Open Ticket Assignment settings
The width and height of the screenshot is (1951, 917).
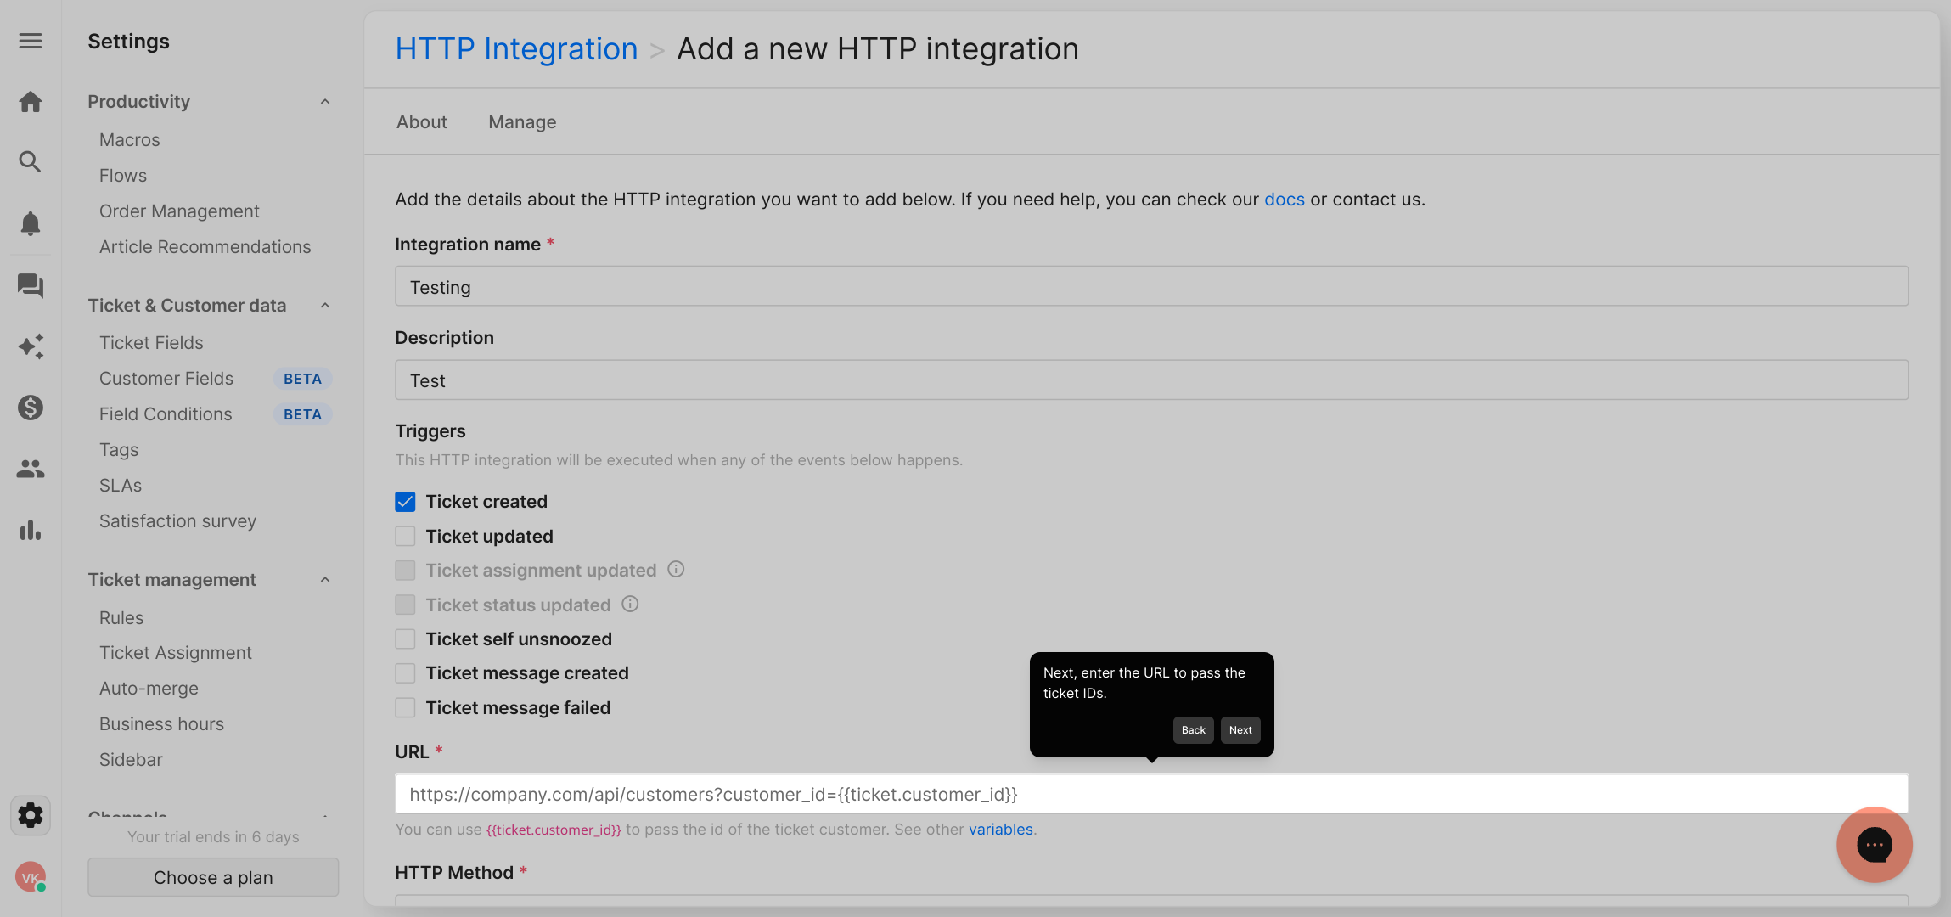coord(176,653)
